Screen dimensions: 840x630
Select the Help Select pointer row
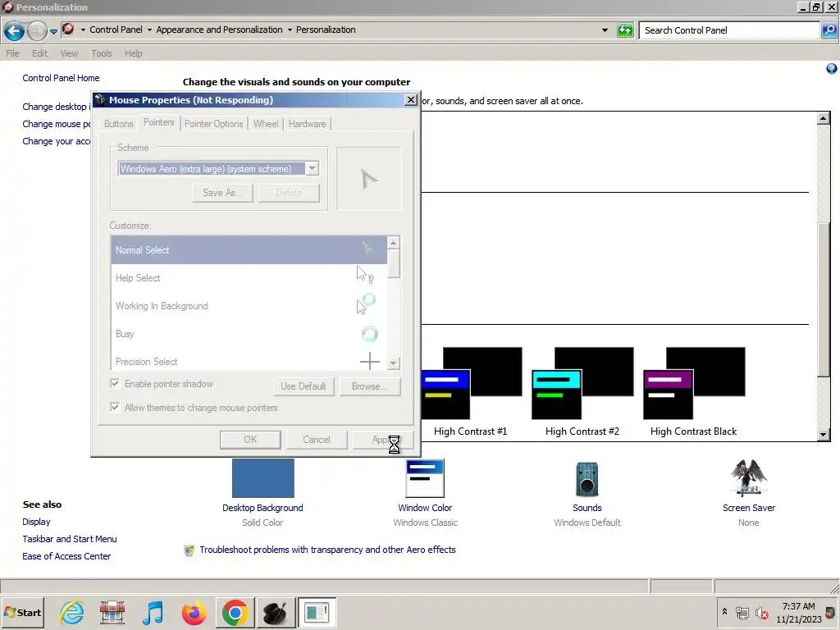coord(249,278)
